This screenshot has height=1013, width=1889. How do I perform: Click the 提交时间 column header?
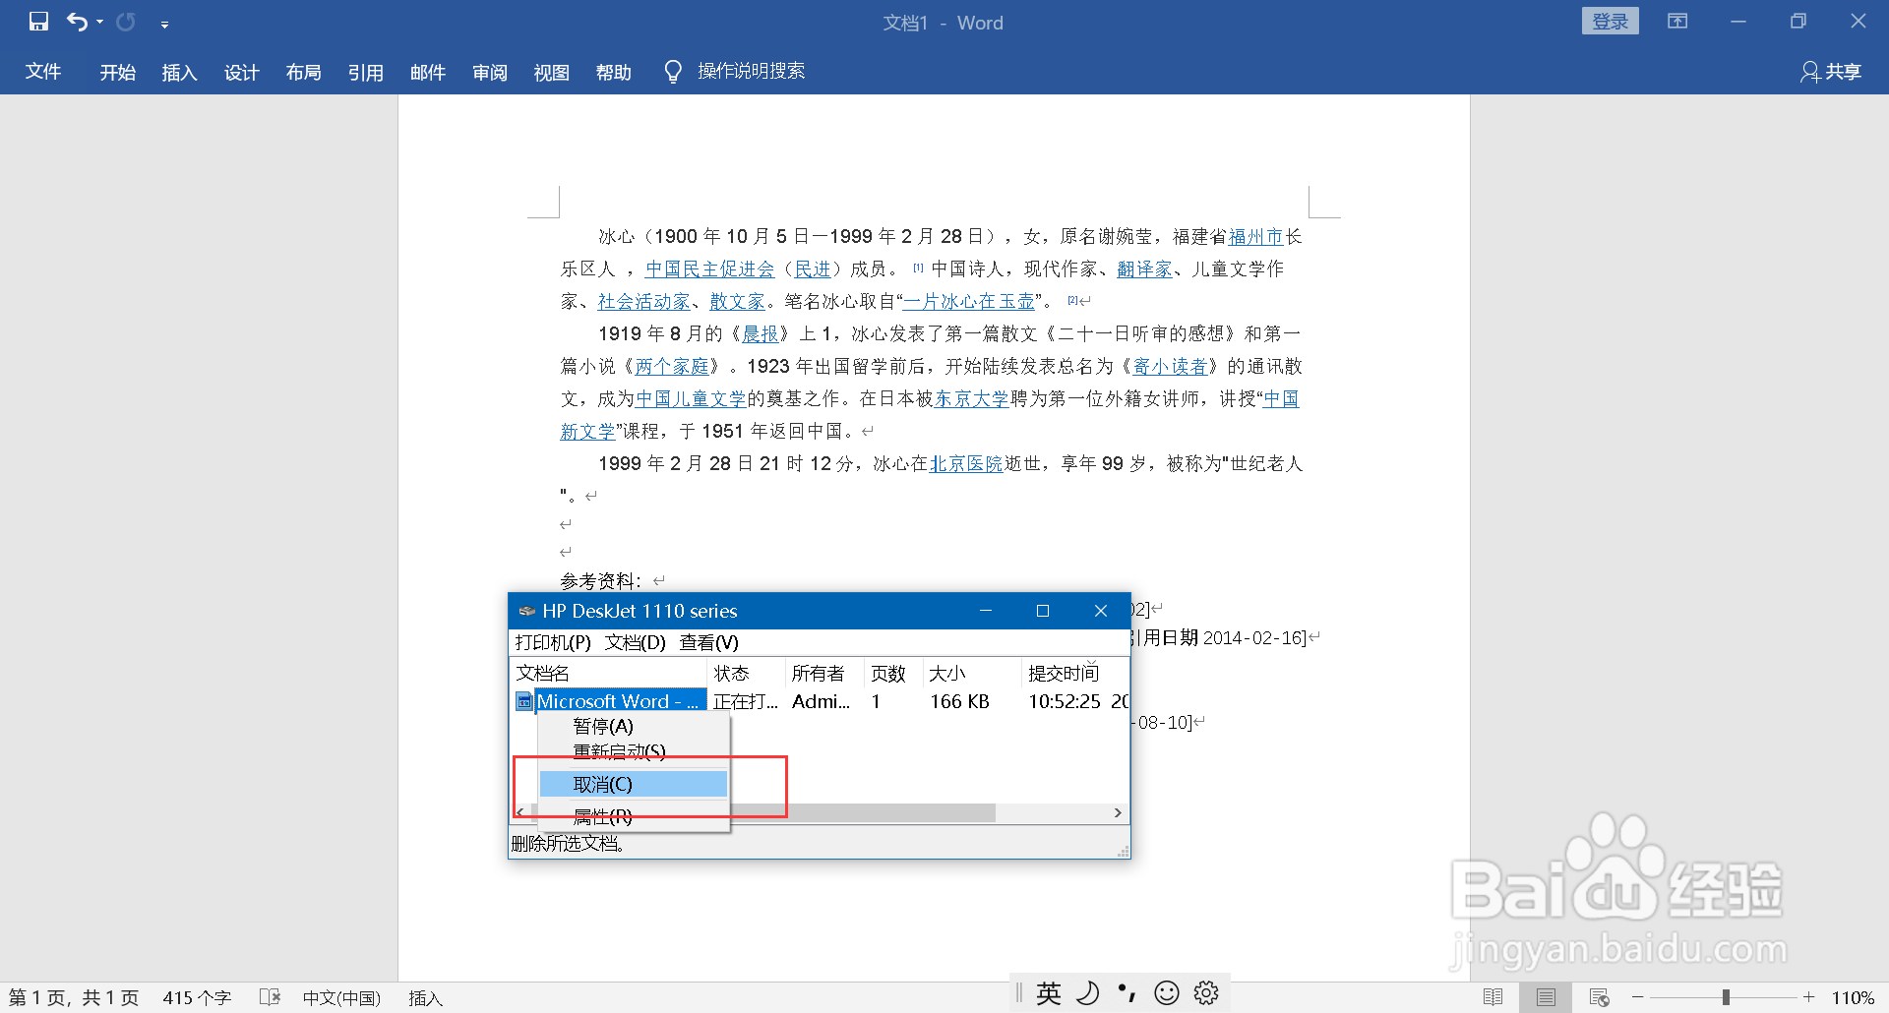[x=1075, y=673]
